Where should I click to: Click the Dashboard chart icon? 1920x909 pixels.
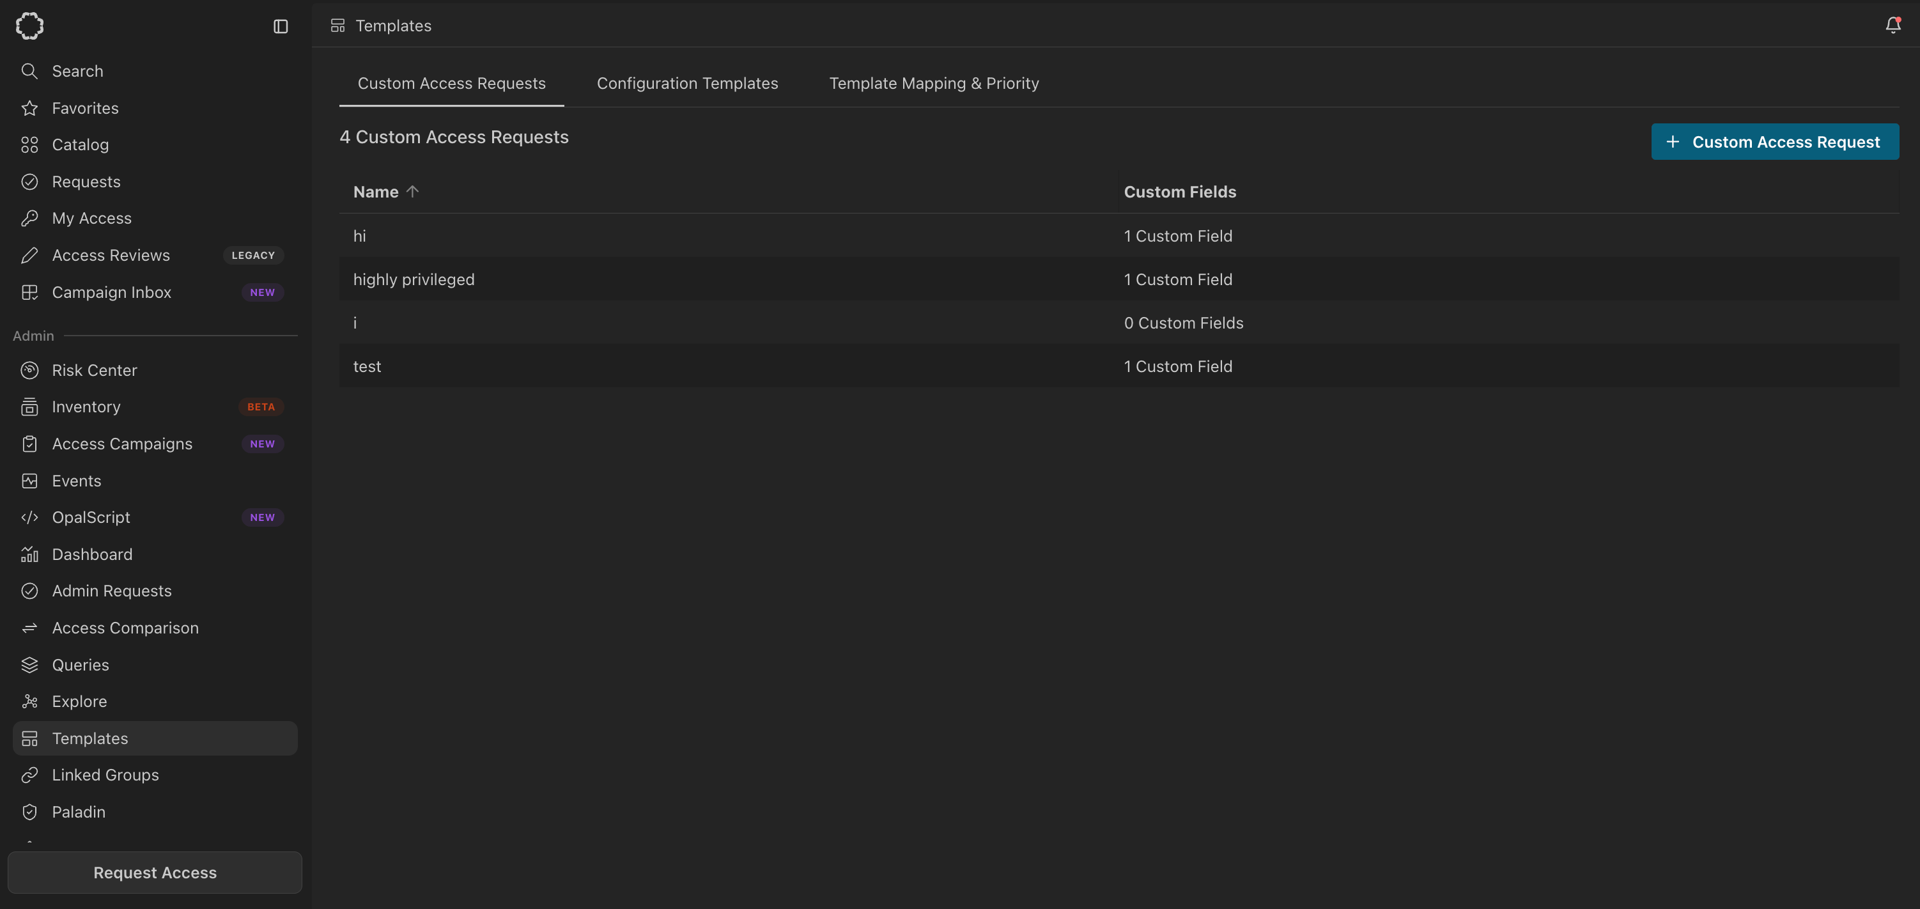point(30,554)
